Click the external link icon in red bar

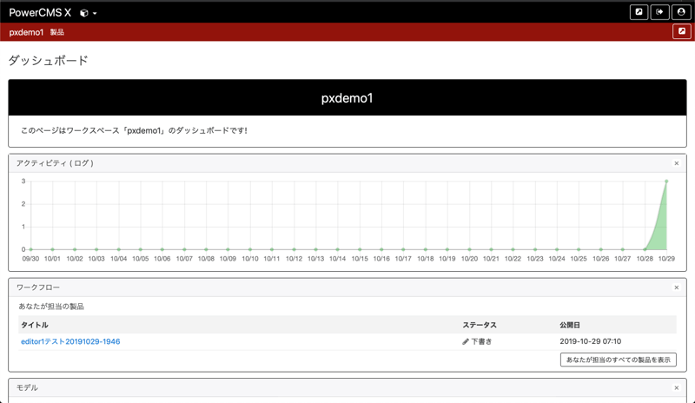click(x=681, y=32)
